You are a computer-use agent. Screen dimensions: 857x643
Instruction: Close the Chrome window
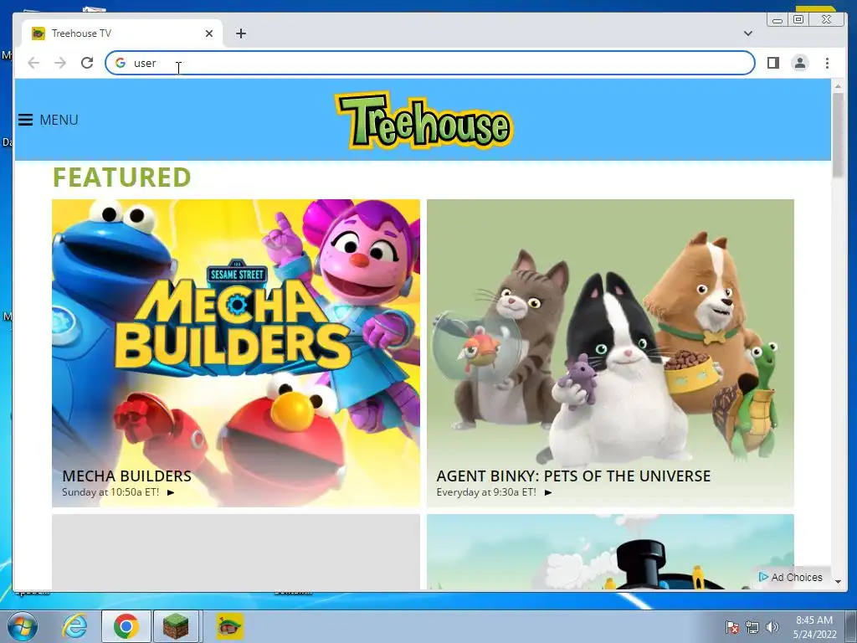(827, 20)
